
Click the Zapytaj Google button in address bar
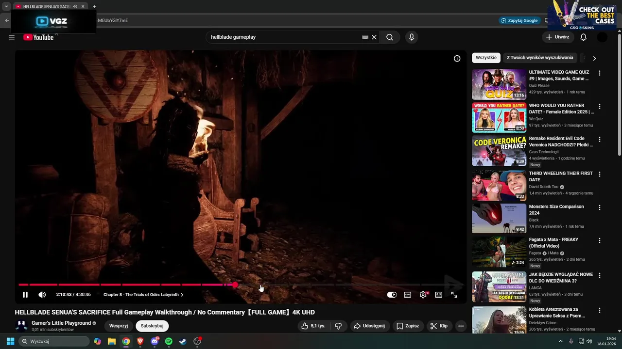519,20
